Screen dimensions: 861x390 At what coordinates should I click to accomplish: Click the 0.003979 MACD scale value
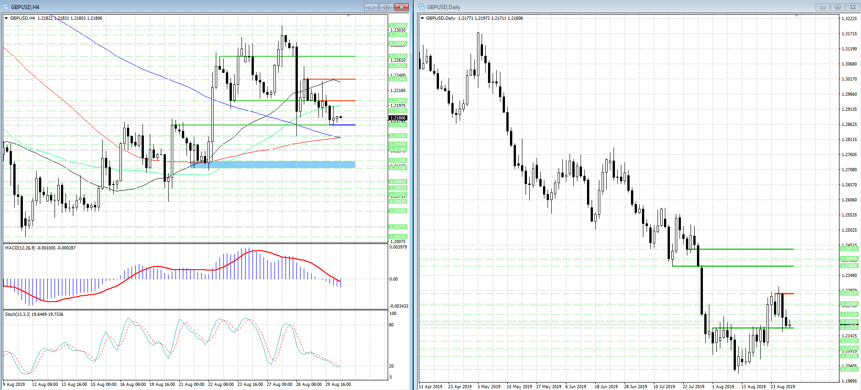398,247
